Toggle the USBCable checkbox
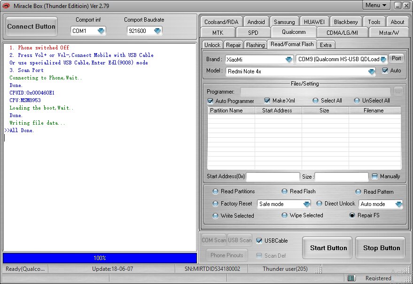 (x=259, y=240)
